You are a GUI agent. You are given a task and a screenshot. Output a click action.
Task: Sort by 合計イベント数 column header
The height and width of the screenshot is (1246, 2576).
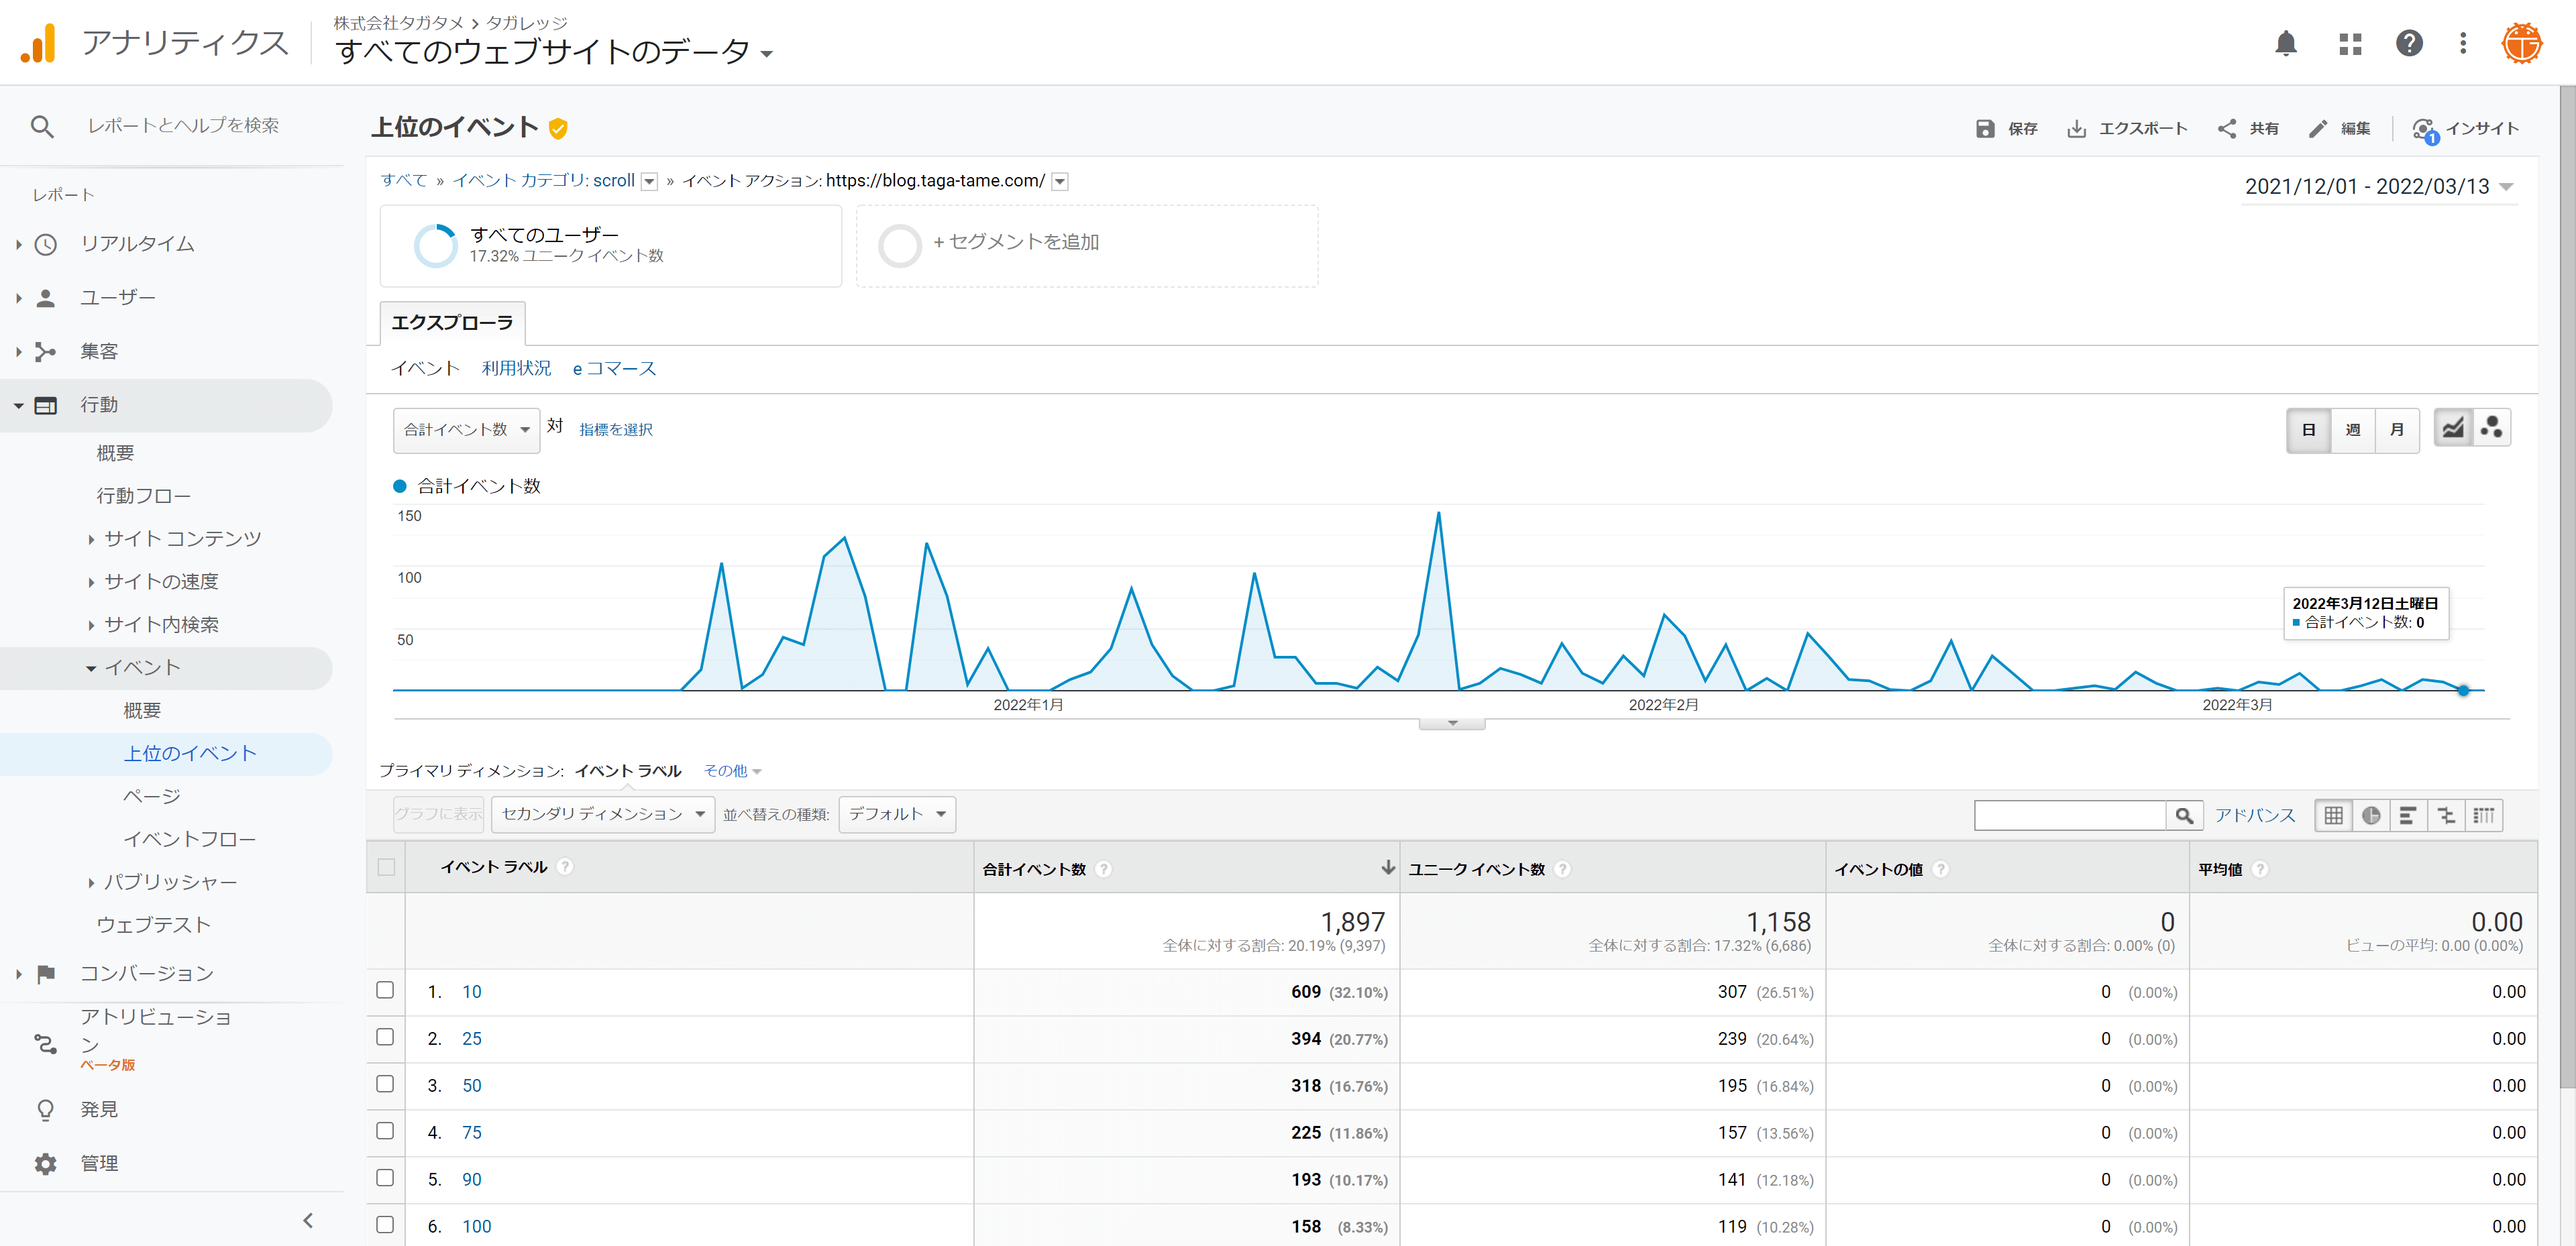[1186, 868]
